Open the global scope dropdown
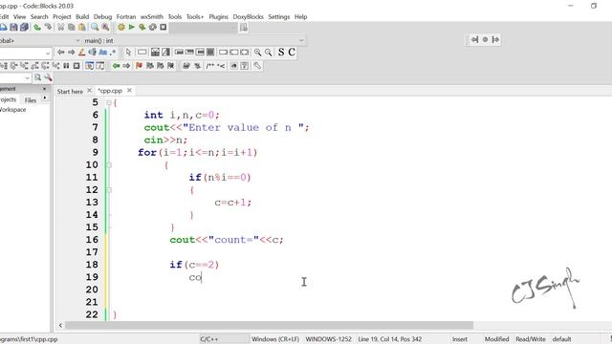 [x=77, y=40]
